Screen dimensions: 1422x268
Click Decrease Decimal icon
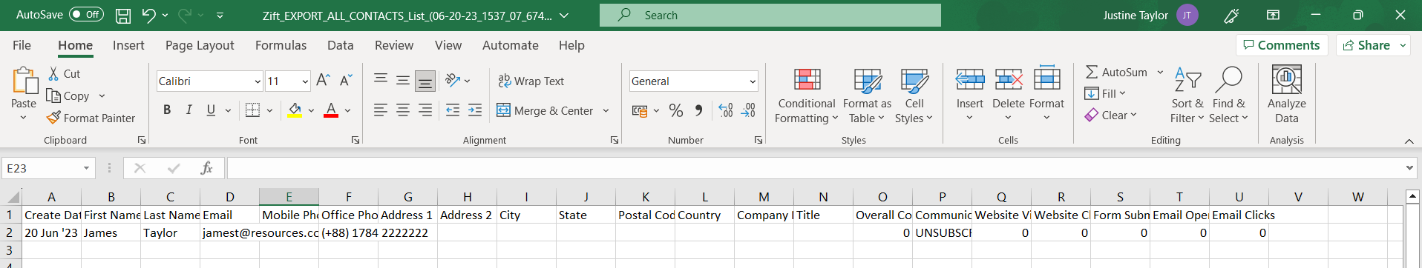(749, 111)
